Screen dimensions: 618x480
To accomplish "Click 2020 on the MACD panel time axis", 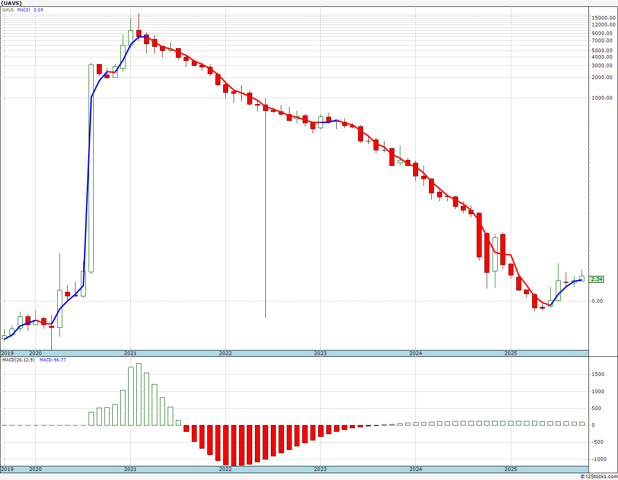I will [x=35, y=469].
